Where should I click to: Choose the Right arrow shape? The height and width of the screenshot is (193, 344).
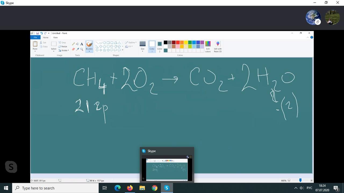coord(112,46)
